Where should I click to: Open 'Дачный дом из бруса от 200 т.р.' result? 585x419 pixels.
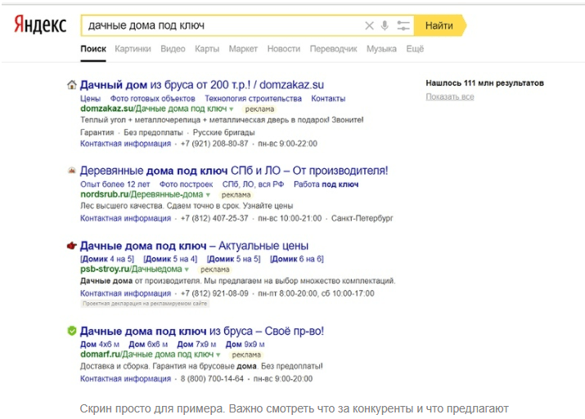coord(202,85)
